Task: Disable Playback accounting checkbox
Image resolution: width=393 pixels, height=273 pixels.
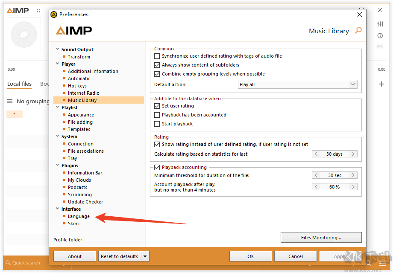Action: tap(157, 167)
